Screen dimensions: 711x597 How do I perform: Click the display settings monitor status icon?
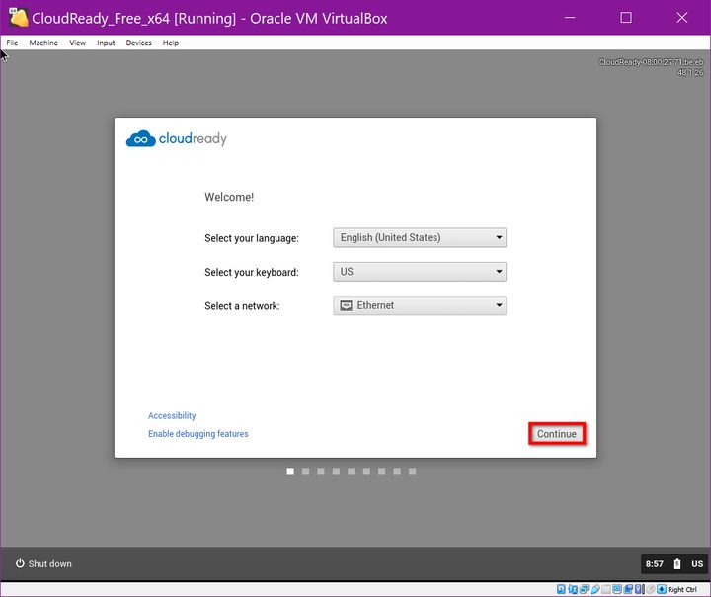coord(617,589)
